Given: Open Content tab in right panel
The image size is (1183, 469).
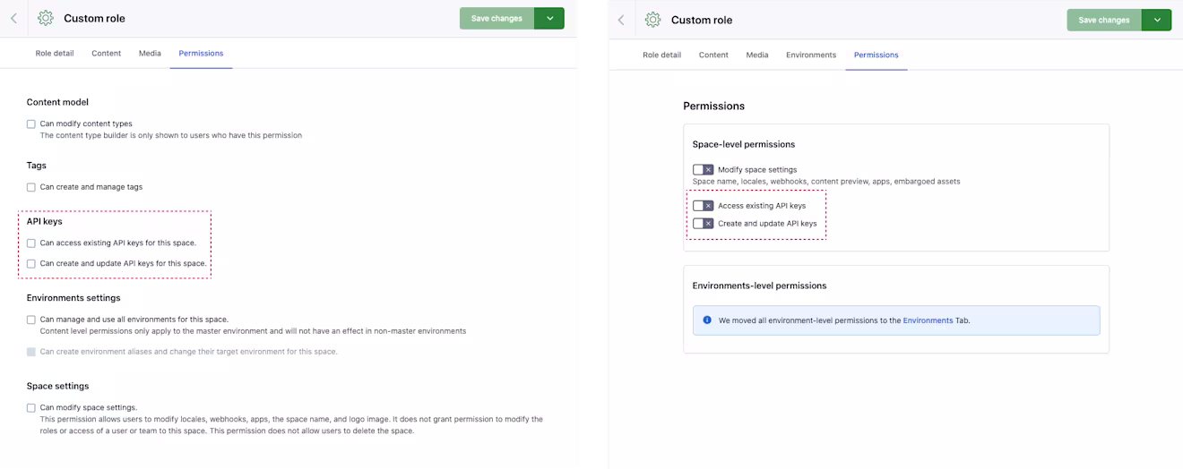Looking at the screenshot, I should (713, 55).
